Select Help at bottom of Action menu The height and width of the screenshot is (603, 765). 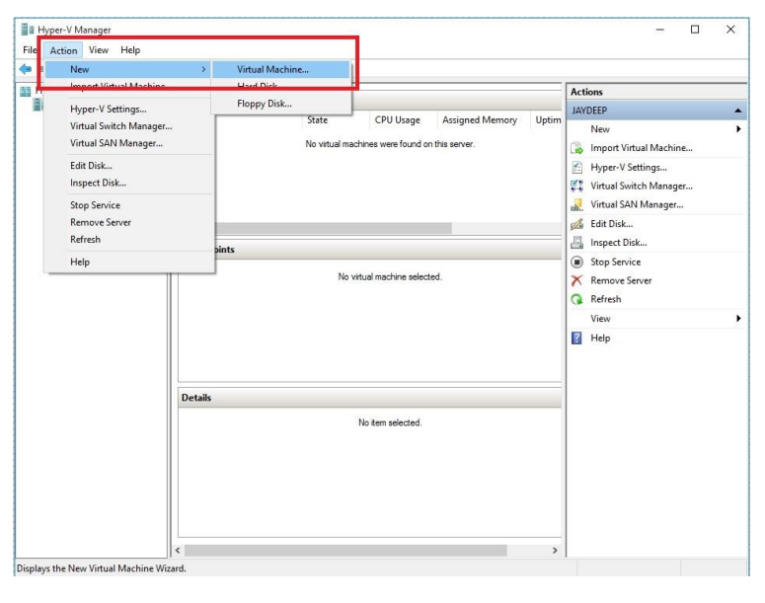[80, 262]
